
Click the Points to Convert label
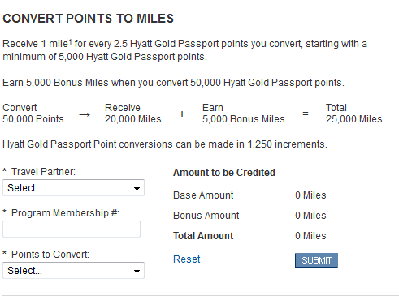pyautogui.click(x=50, y=255)
